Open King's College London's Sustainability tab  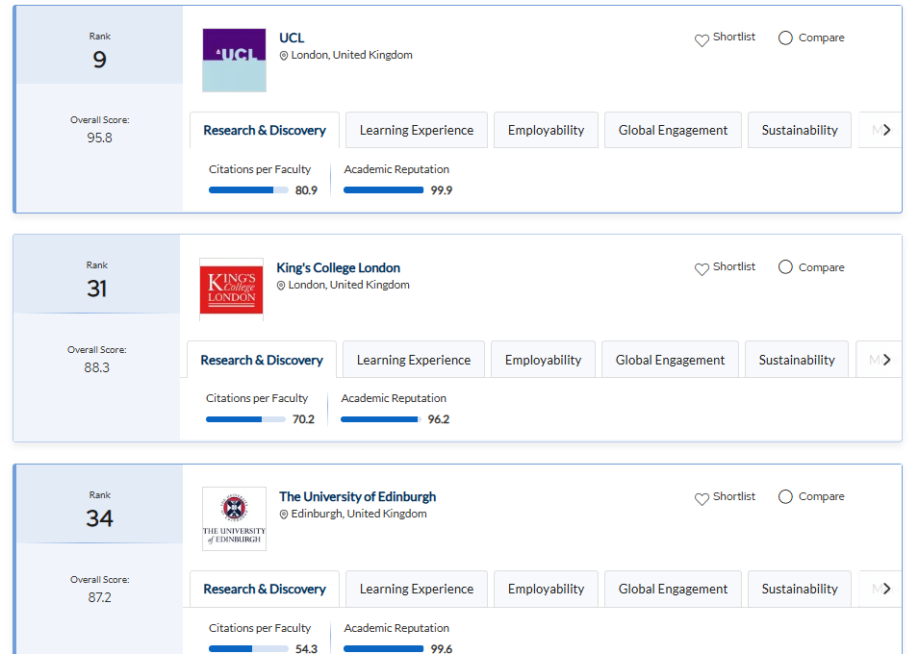click(797, 360)
